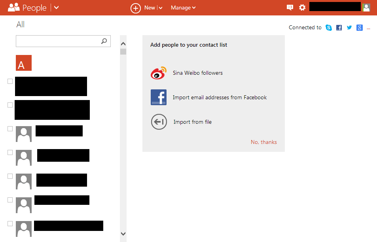Click the All contacts heading

[x=21, y=25]
